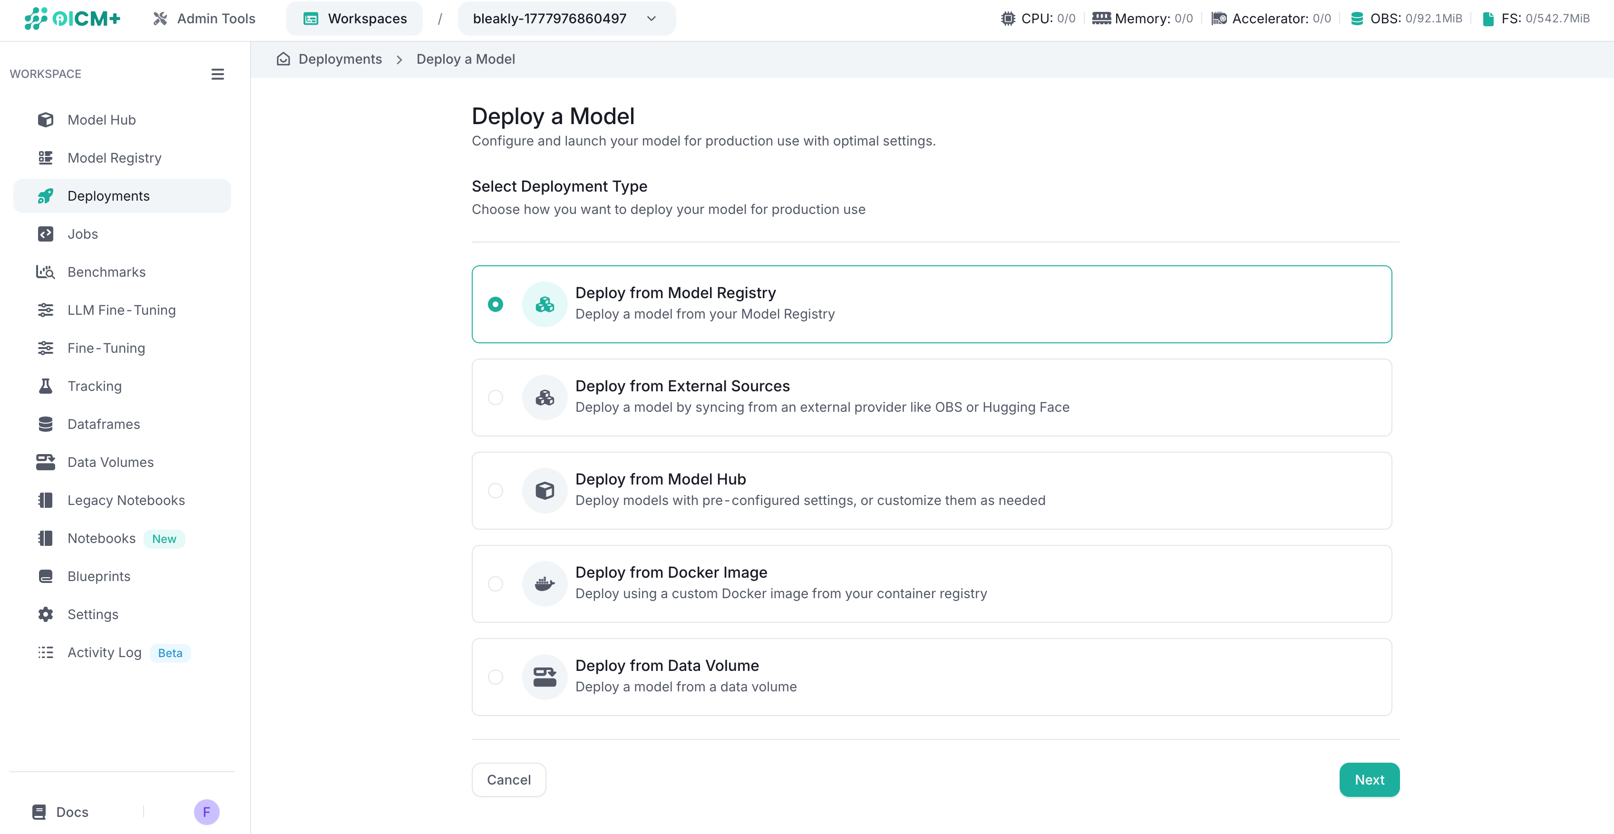1614x834 pixels.
Task: Click the Deployments rocket icon
Action: click(45, 196)
